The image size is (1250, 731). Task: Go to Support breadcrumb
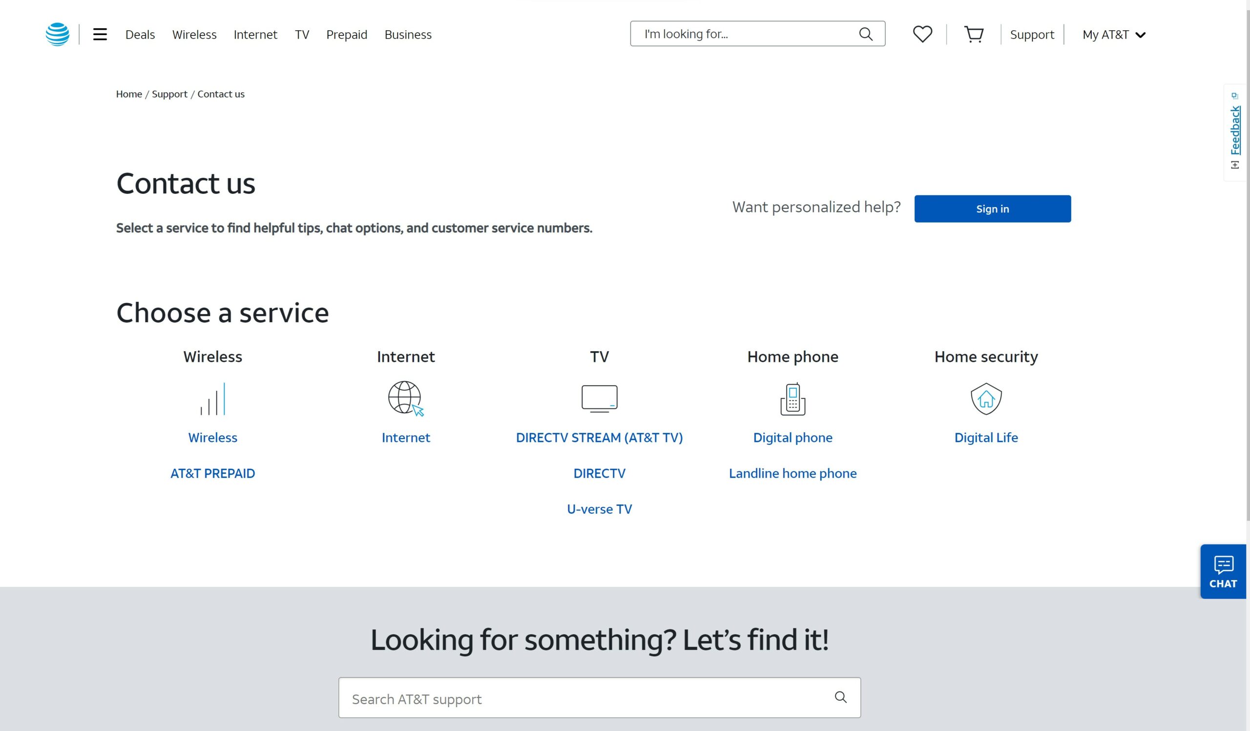coord(169,94)
